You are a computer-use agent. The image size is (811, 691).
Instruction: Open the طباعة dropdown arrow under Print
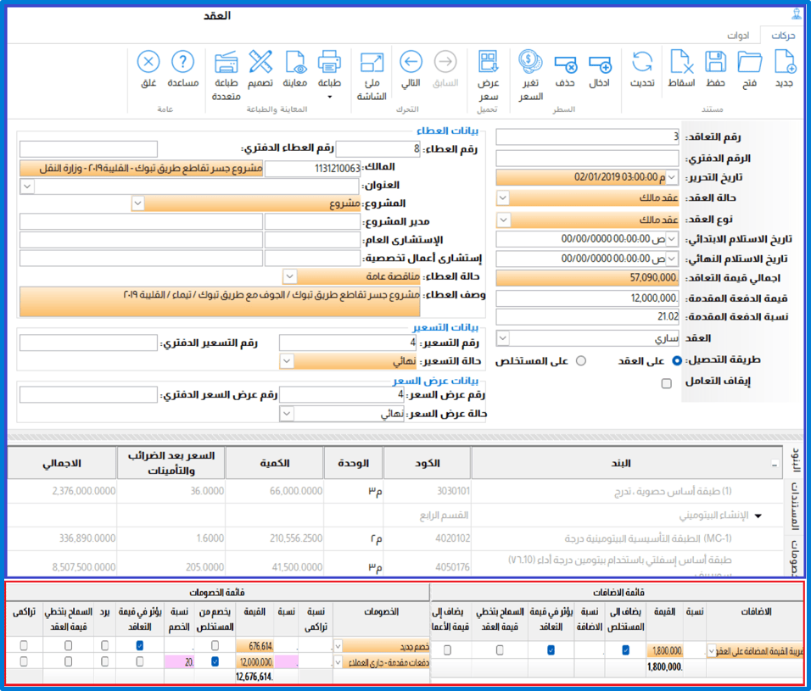point(329,97)
